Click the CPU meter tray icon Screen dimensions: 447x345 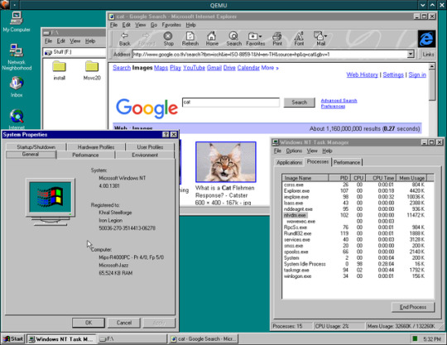(x=415, y=338)
